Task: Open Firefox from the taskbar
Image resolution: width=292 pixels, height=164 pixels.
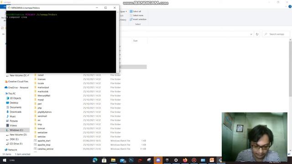Action: tap(185, 160)
